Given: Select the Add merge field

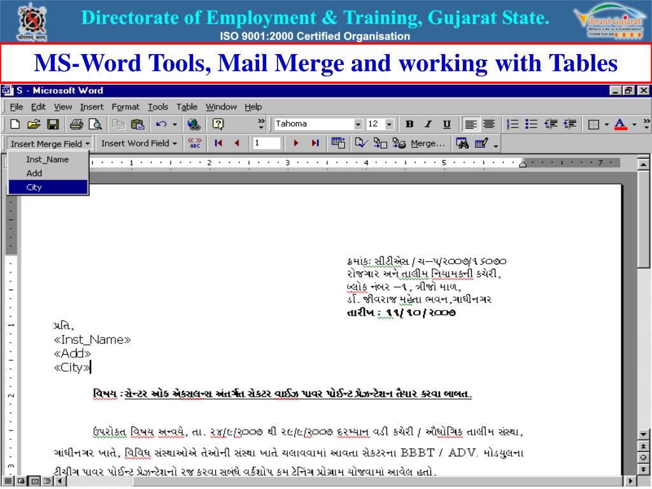Looking at the screenshot, I should coord(48,173).
